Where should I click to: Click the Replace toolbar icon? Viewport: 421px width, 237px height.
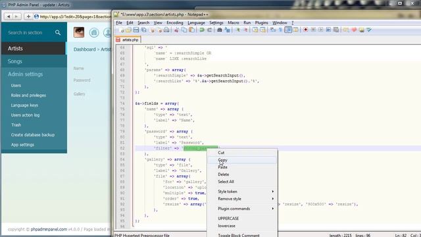[227, 30]
